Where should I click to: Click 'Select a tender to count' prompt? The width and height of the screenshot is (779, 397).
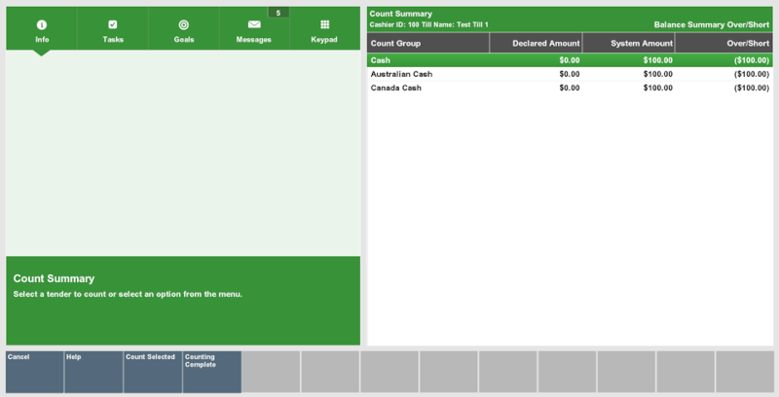point(128,294)
